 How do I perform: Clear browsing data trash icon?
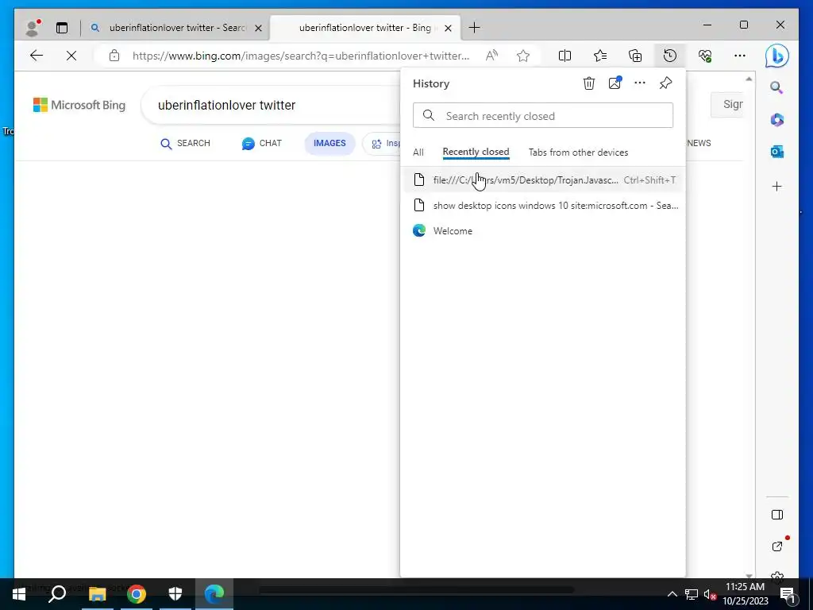pos(589,83)
